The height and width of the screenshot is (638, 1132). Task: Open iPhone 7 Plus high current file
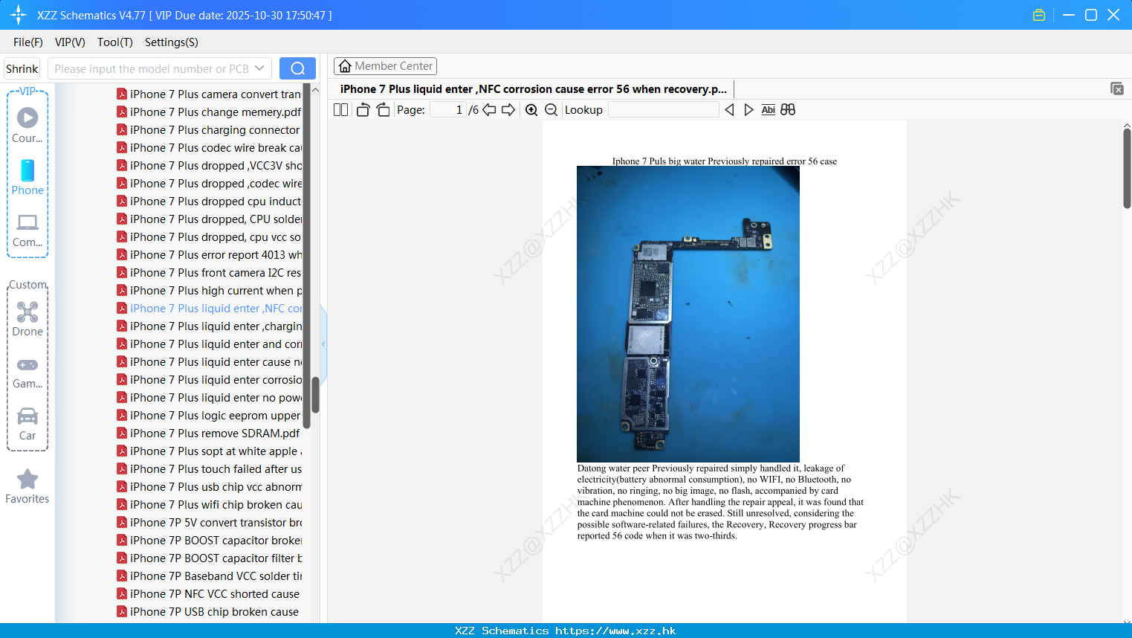(209, 290)
